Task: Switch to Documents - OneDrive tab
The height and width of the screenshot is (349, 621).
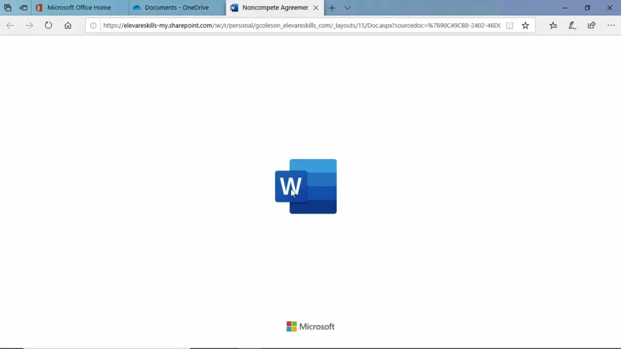Action: (177, 8)
